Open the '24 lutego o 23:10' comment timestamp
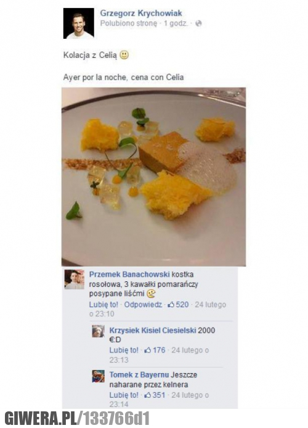Viewport: 308px width, 428px height. tap(158, 309)
